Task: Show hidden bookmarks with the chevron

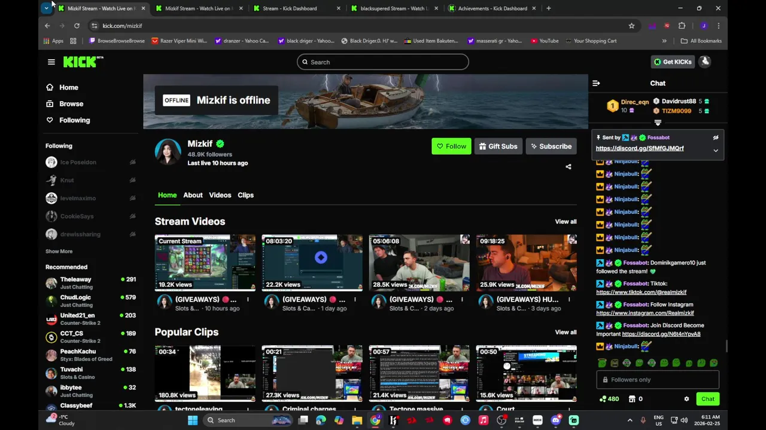Action: [664, 41]
